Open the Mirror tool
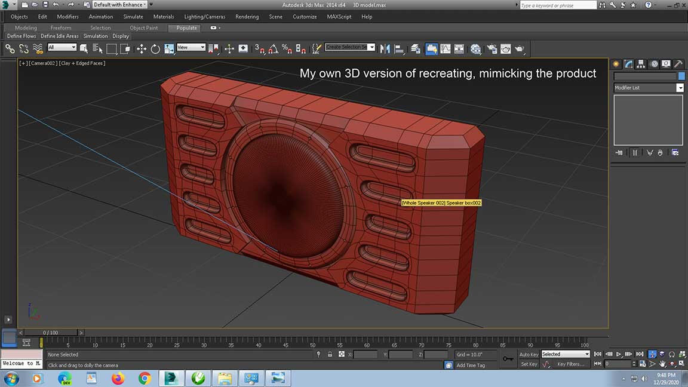 click(x=385, y=48)
